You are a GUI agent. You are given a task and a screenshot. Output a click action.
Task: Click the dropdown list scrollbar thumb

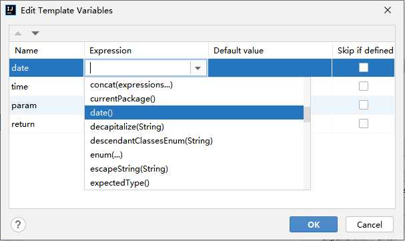pos(307,114)
